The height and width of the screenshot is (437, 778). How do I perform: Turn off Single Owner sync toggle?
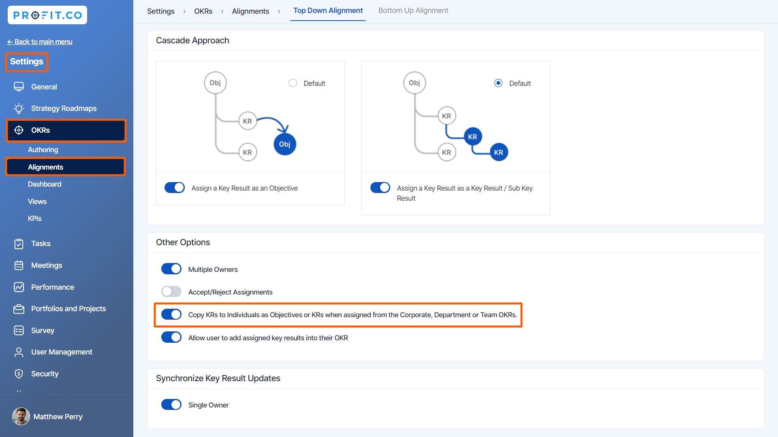[x=171, y=405]
